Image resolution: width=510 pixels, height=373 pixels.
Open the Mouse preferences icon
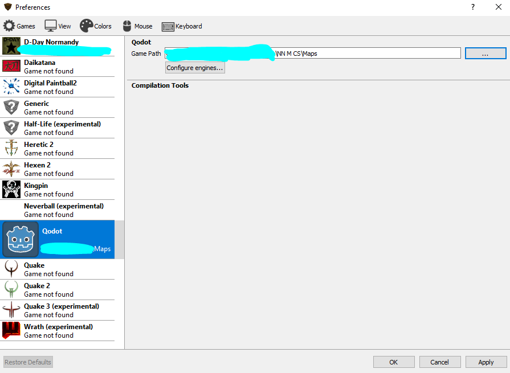[x=127, y=26]
